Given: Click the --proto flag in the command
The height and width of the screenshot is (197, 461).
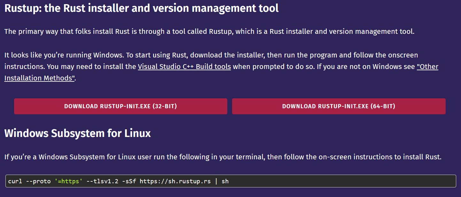Looking at the screenshot, I should click(38, 181).
